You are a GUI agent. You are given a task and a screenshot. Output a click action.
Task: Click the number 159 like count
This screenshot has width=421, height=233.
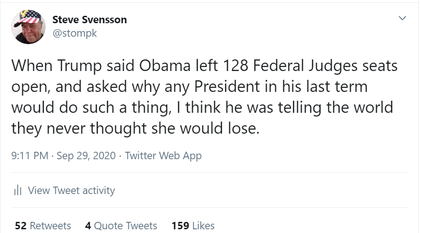[x=180, y=226]
